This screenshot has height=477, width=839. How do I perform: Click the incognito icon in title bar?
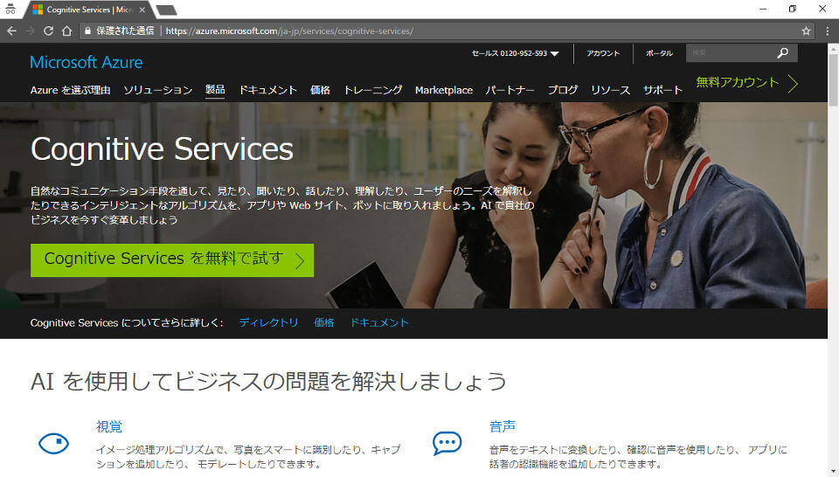tap(10, 9)
